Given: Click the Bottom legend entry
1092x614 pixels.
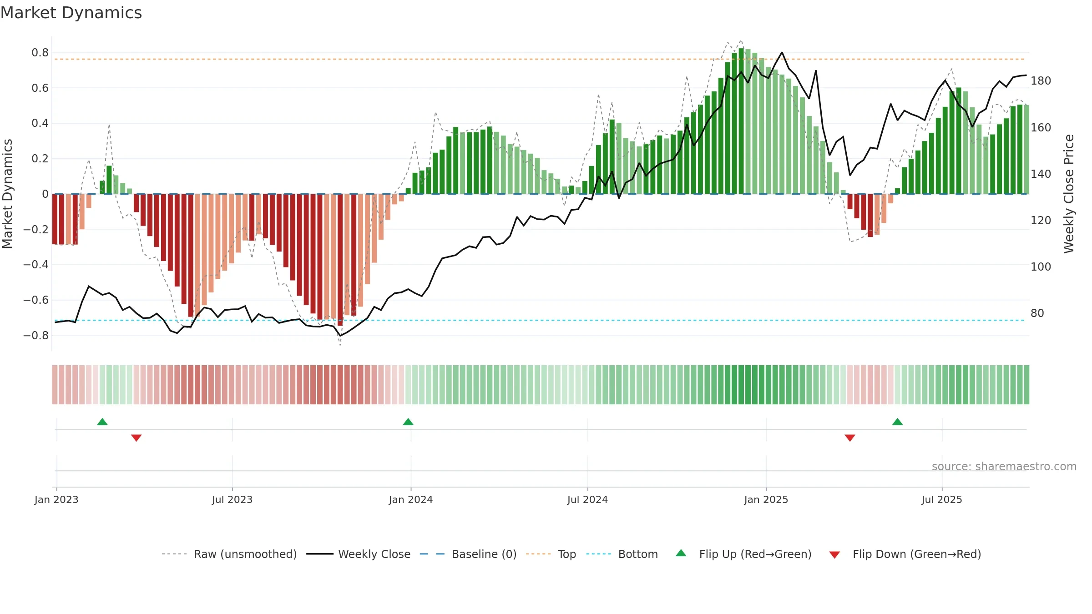Looking at the screenshot, I should click(x=622, y=554).
